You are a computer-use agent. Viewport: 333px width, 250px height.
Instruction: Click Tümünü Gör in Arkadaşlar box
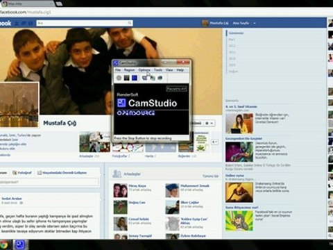coord(210,176)
